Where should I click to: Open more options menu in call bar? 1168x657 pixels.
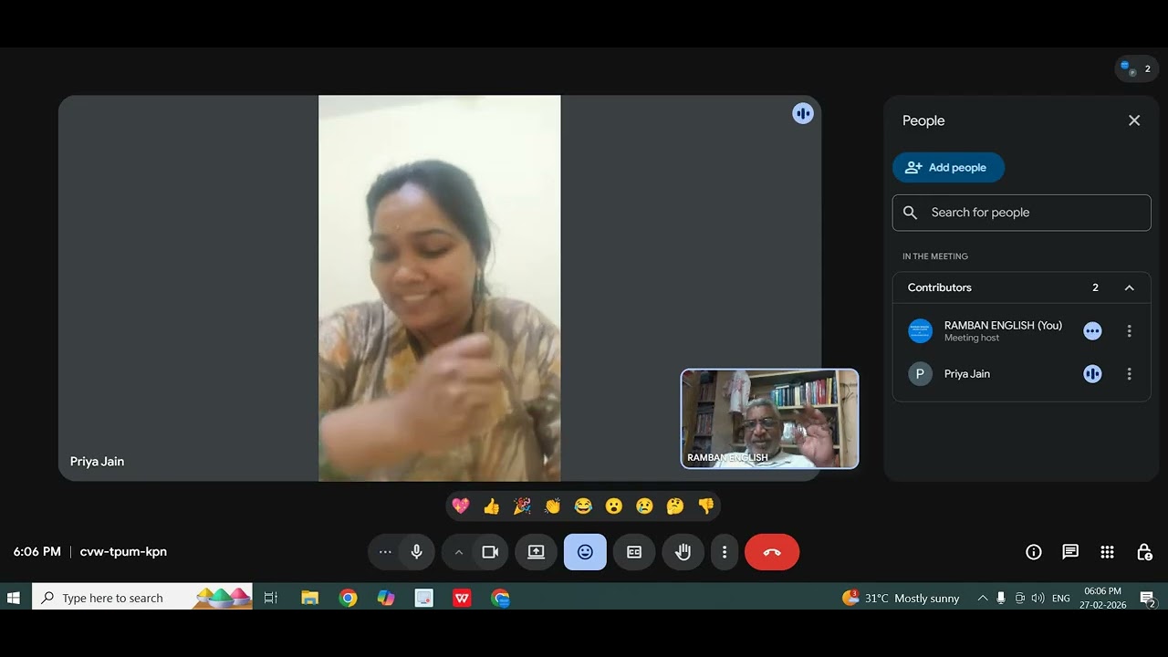point(725,552)
